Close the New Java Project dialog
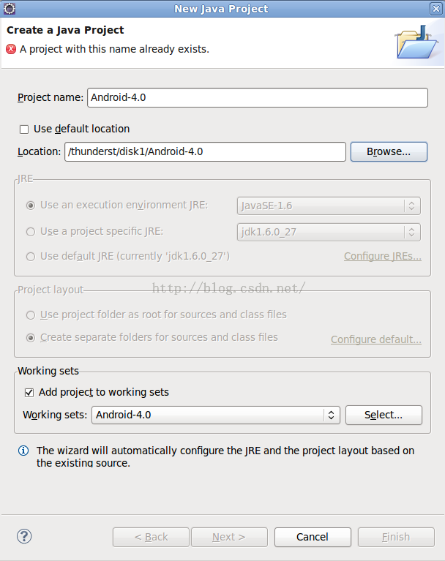Screen dimensions: 445x561 [435, 9]
